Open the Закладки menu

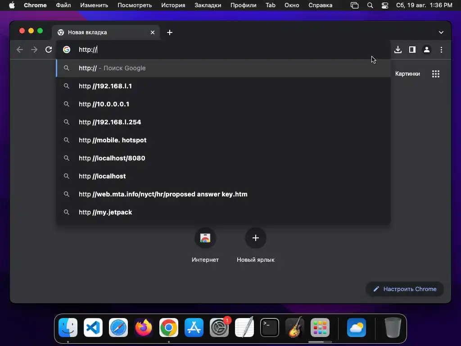point(208,5)
